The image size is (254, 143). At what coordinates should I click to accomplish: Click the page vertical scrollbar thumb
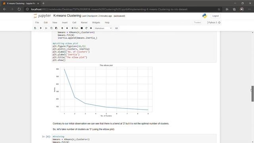tap(252, 94)
